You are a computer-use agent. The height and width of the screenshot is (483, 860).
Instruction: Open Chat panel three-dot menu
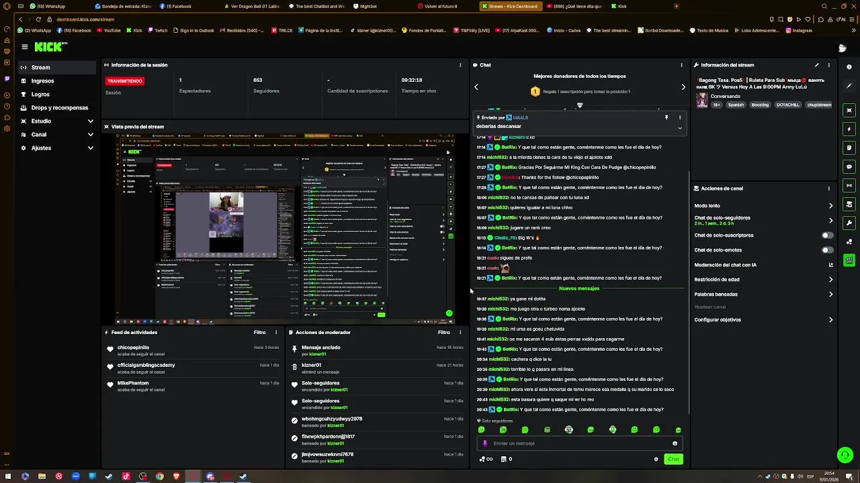coord(681,65)
